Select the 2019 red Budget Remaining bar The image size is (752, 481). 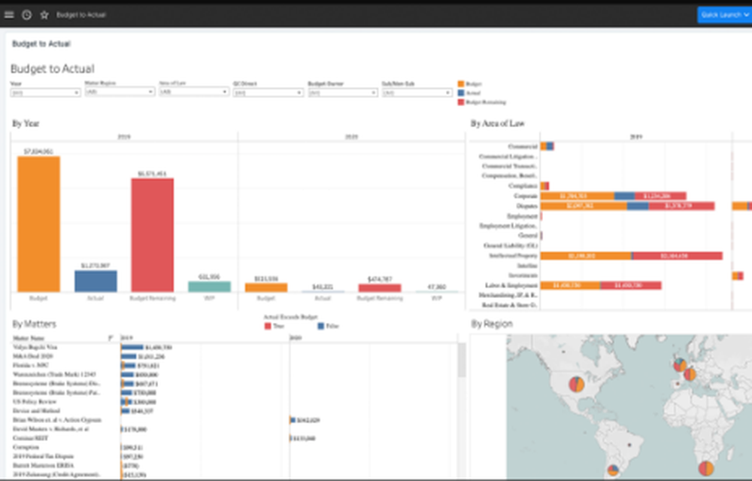153,235
